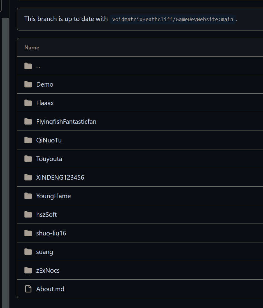Click the About.md file icon
The width and height of the screenshot is (263, 308).
pyautogui.click(x=28, y=289)
